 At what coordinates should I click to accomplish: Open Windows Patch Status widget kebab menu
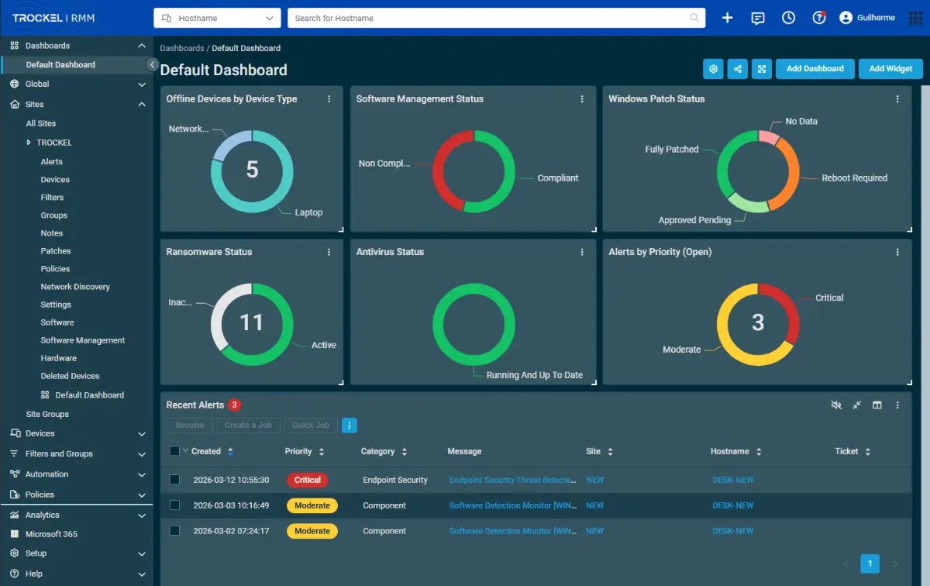[897, 99]
